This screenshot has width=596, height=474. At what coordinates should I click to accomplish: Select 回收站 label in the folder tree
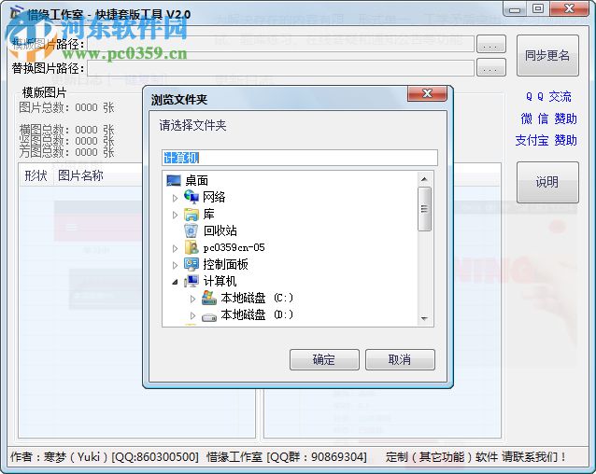[220, 230]
